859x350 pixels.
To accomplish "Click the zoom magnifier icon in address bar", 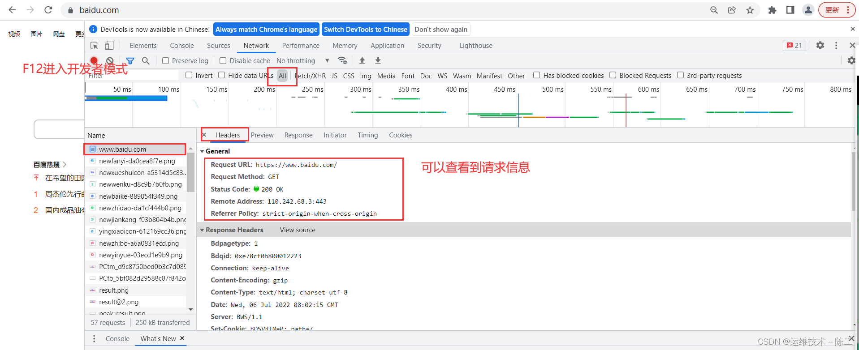I will coord(714,10).
